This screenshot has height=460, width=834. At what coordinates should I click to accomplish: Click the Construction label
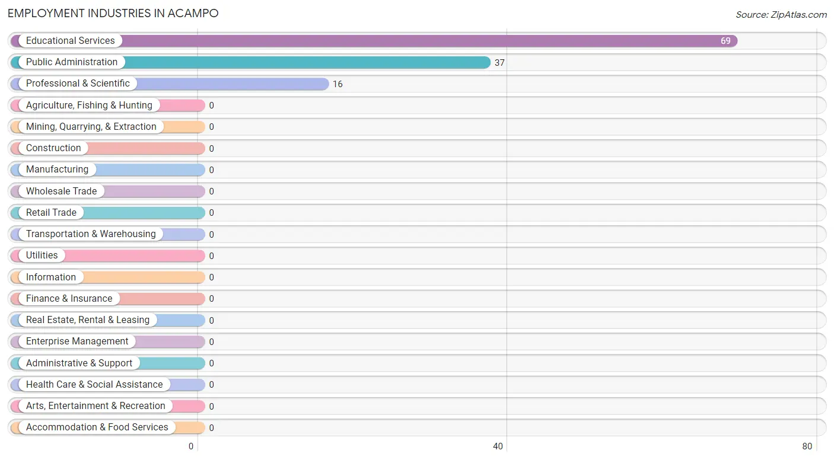pos(53,148)
